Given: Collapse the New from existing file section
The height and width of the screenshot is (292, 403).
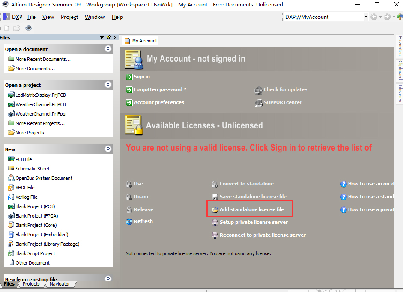Looking at the screenshot, I should [108, 279].
